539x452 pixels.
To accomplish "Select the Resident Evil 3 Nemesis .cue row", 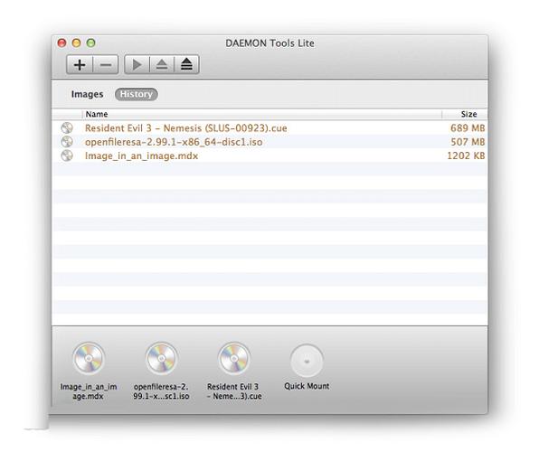I will tap(269, 127).
